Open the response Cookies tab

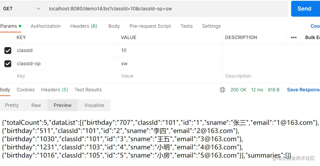tap(26, 90)
